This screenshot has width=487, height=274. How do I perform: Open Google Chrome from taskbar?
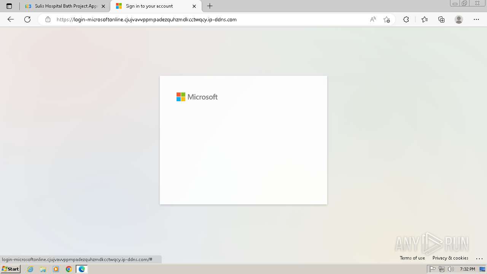point(69,269)
